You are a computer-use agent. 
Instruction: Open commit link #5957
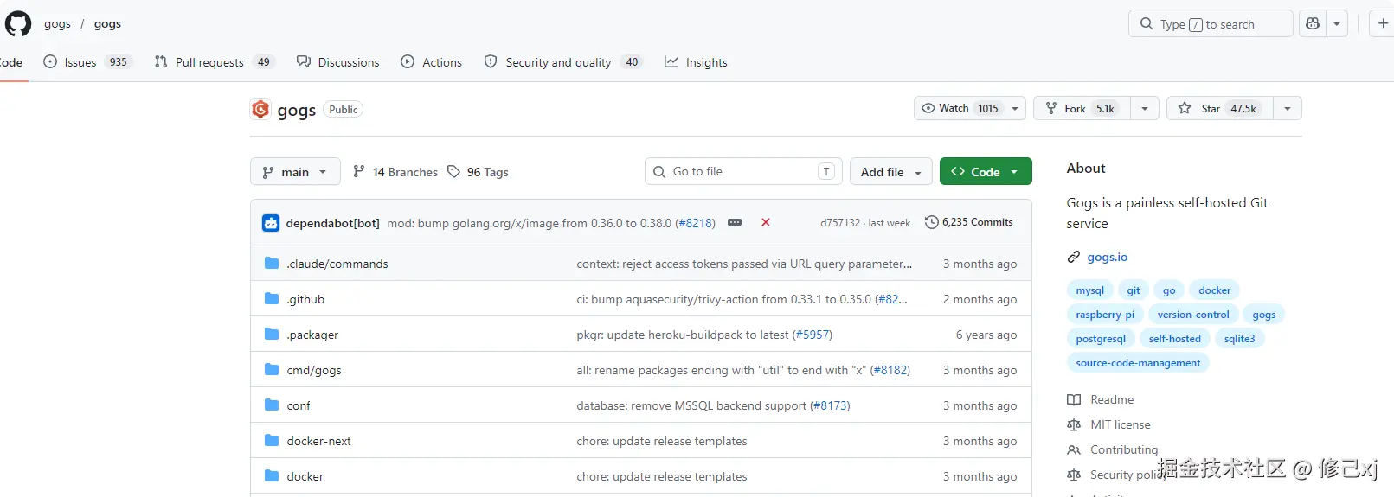tap(813, 335)
